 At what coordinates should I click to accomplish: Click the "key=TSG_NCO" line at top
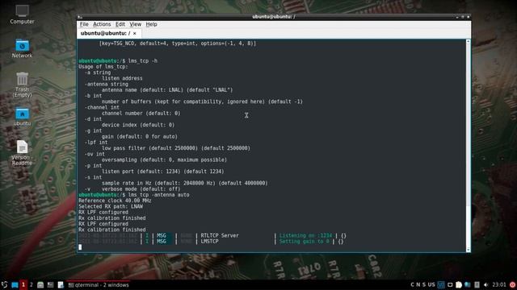tap(178, 43)
